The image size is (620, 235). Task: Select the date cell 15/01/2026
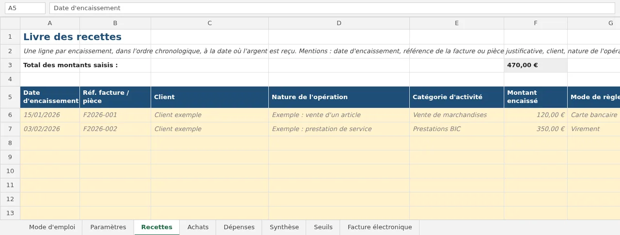[50, 115]
